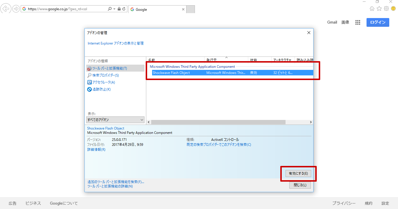
Task: Click the blue ログイン button
Action: tap(378, 22)
